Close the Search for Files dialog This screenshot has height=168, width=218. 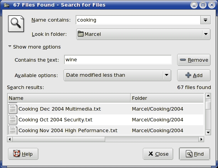point(158,154)
